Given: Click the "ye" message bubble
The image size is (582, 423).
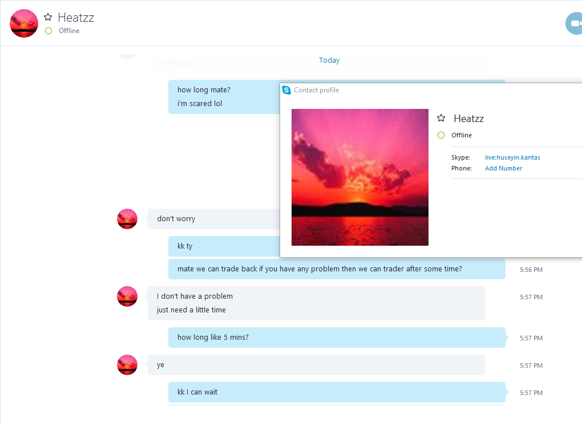Looking at the screenshot, I should coord(316,365).
